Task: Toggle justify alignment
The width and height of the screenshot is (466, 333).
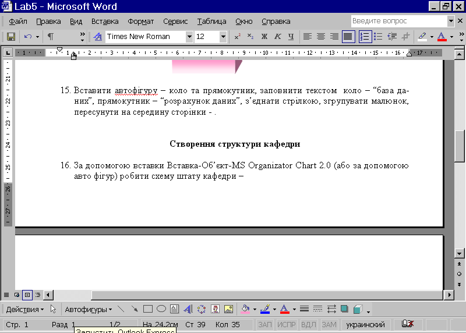Action: point(348,37)
